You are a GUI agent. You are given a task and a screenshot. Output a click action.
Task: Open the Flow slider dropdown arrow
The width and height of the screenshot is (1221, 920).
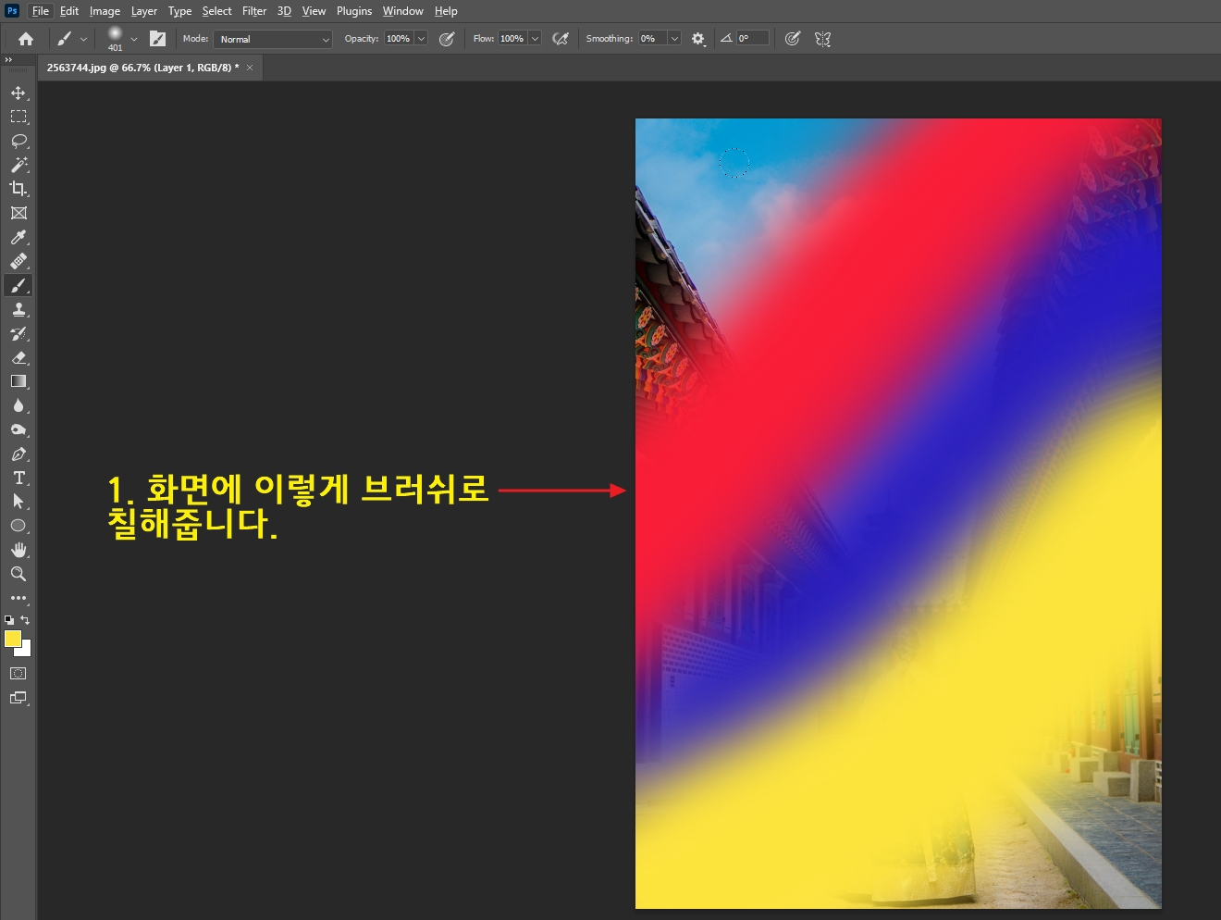(535, 39)
